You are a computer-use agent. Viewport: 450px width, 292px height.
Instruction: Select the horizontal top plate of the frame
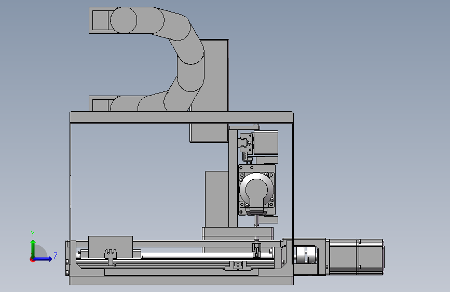tap(181, 117)
